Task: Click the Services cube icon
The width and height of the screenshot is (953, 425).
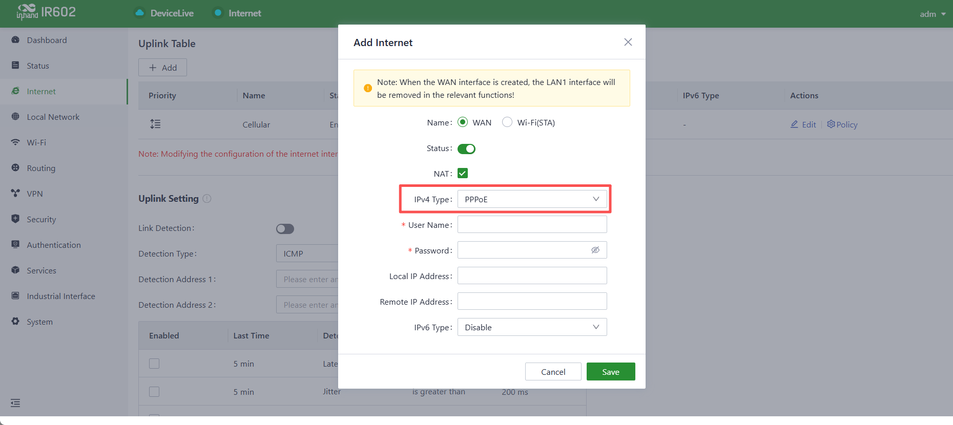Action: click(x=15, y=270)
